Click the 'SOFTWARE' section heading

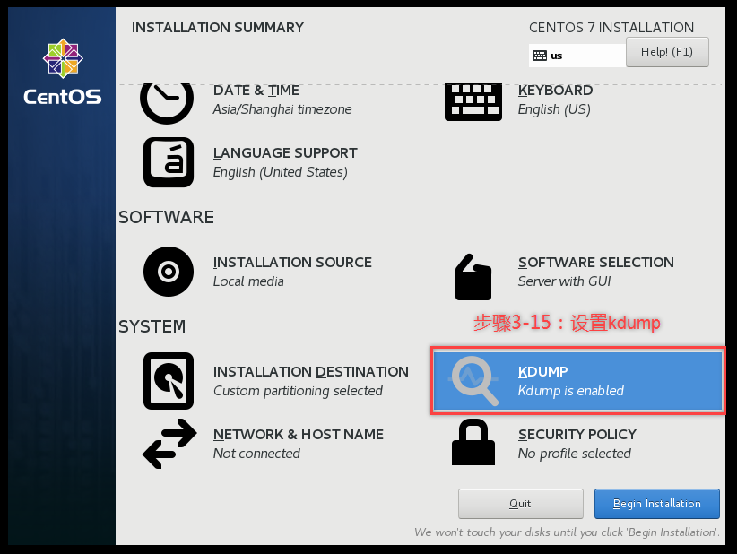(x=166, y=218)
